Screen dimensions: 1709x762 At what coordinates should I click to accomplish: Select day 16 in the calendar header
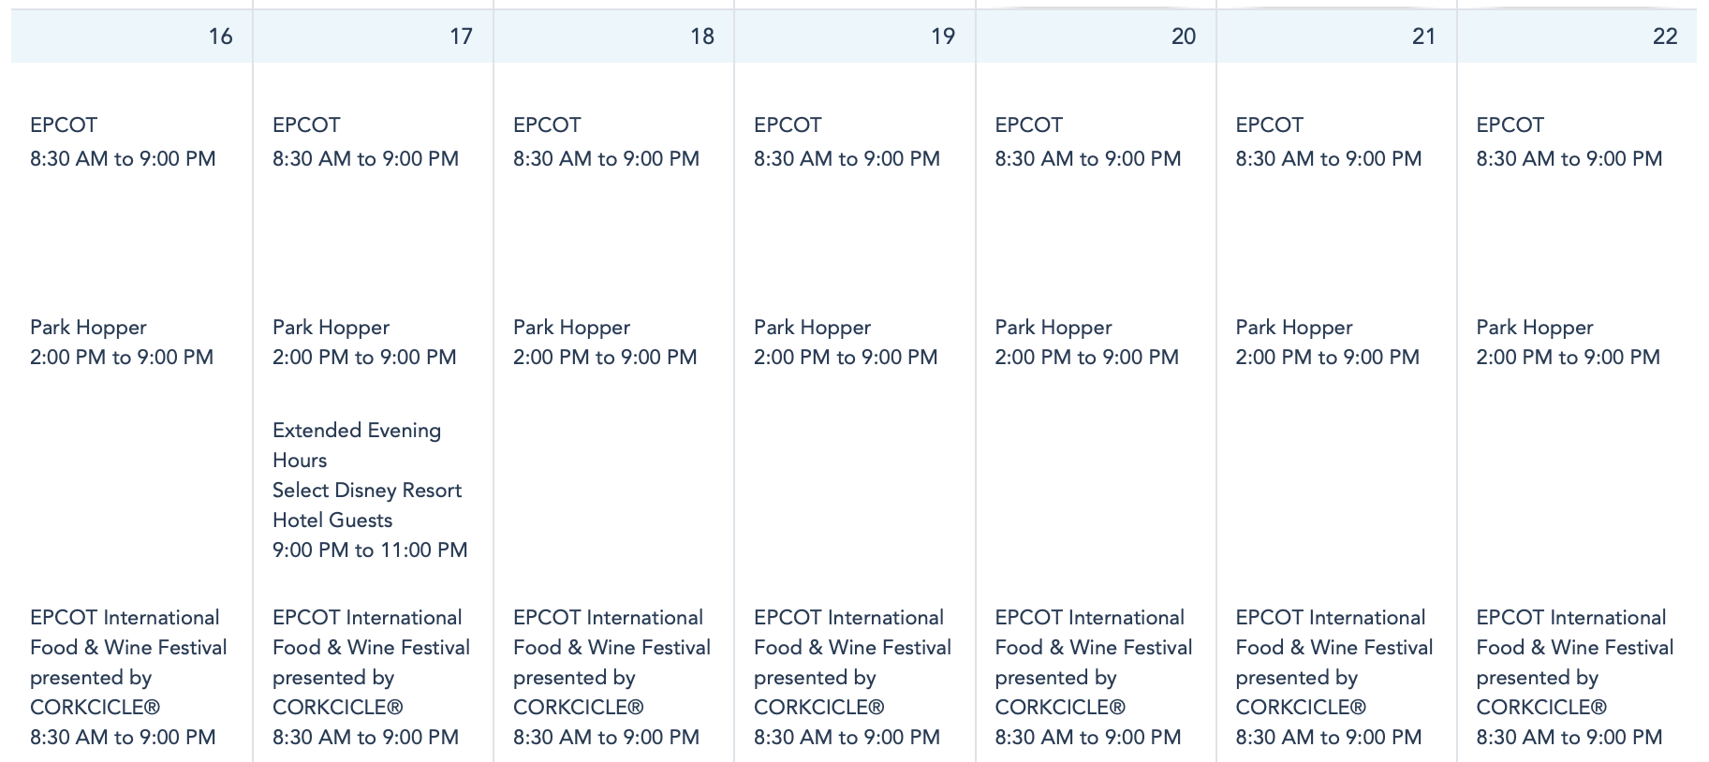tap(220, 37)
